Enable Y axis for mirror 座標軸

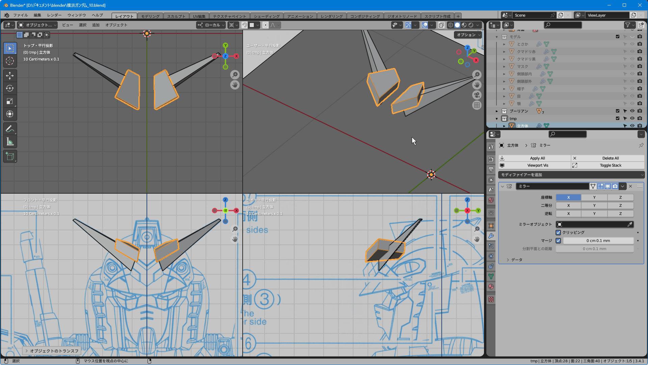click(x=594, y=197)
